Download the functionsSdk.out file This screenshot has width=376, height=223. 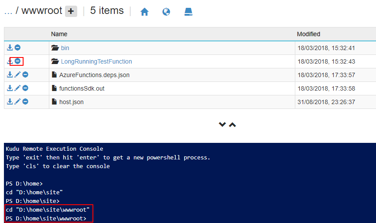[x=10, y=88]
